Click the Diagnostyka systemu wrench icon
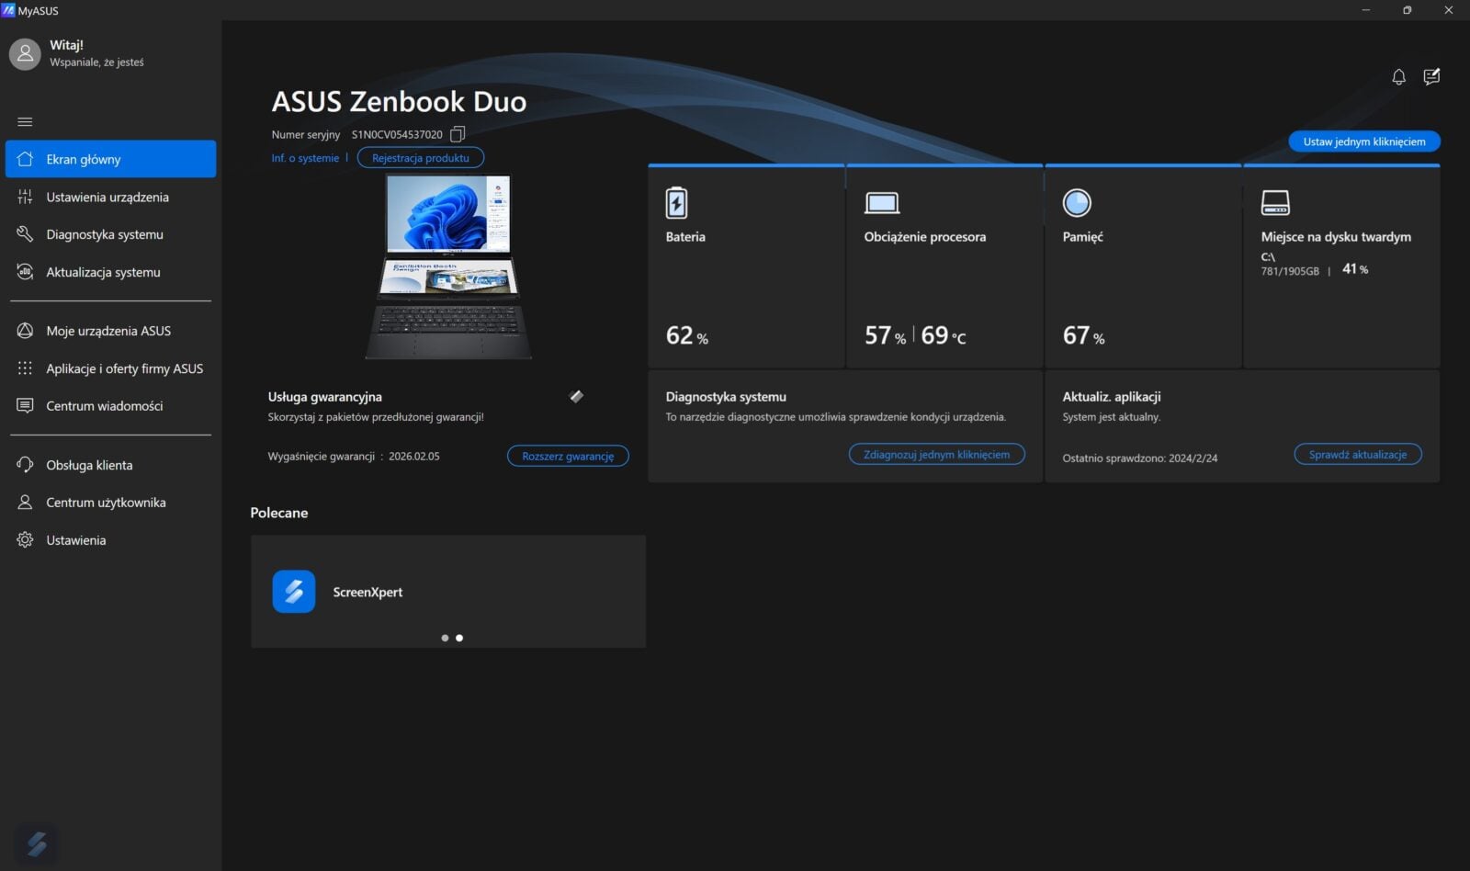 25,234
